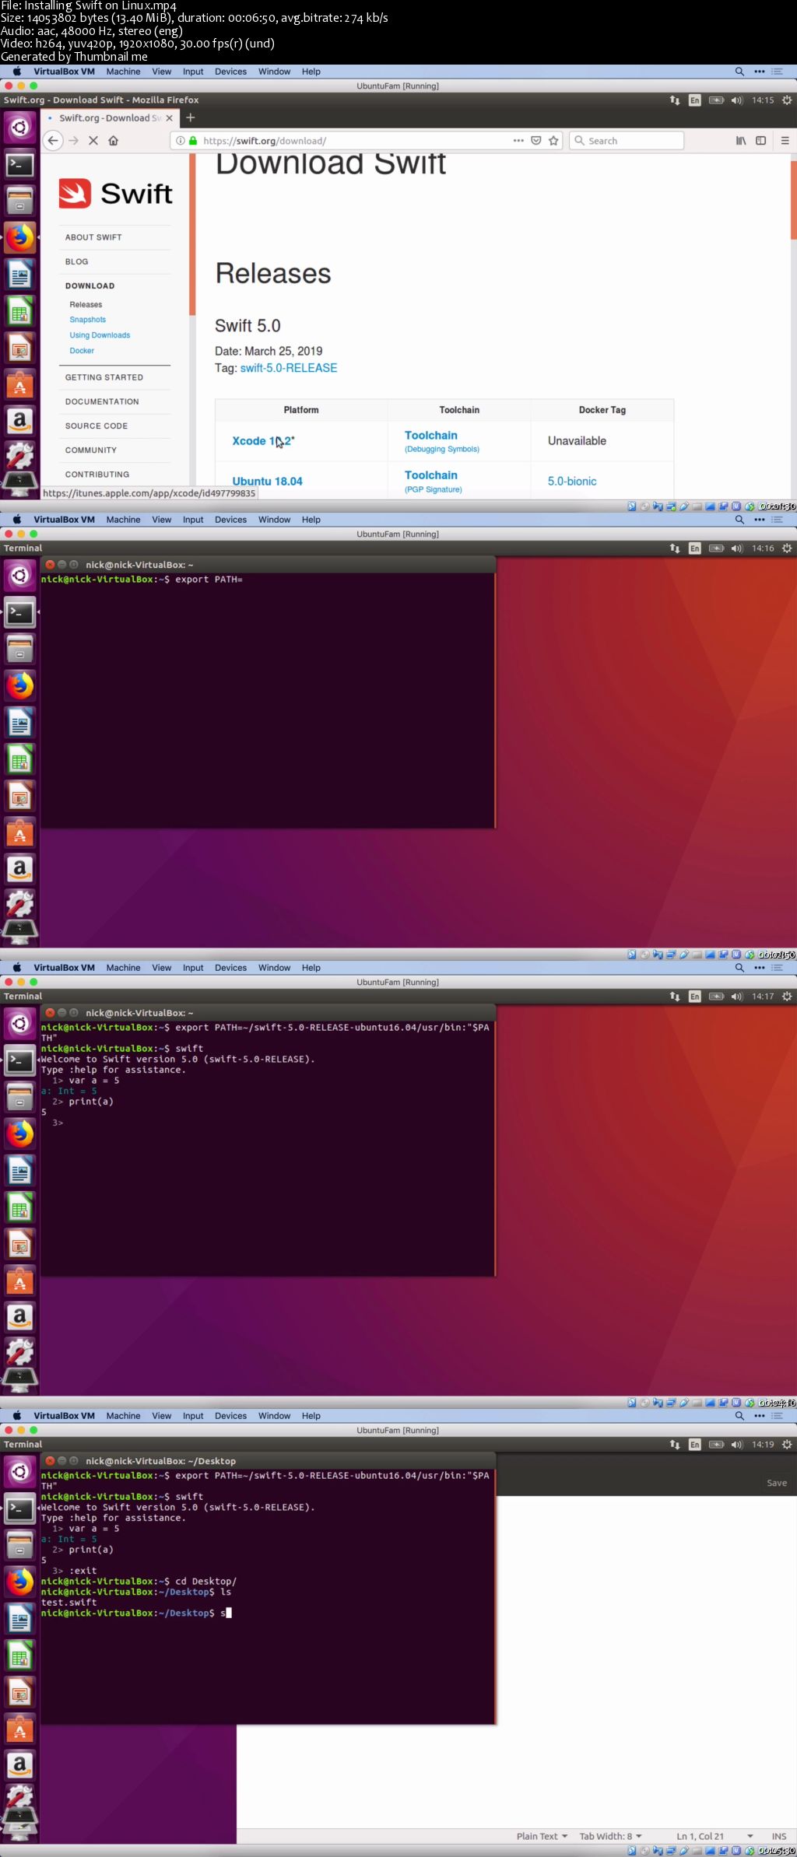This screenshot has width=797, height=1857.
Task: Toggle the Firefox sidebars view
Action: [761, 141]
